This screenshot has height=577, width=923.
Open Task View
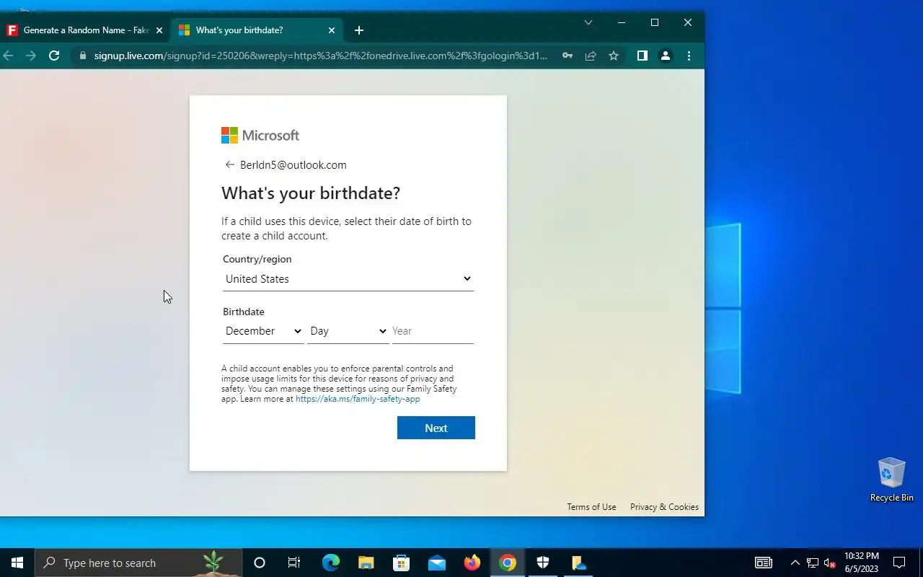coord(294,563)
